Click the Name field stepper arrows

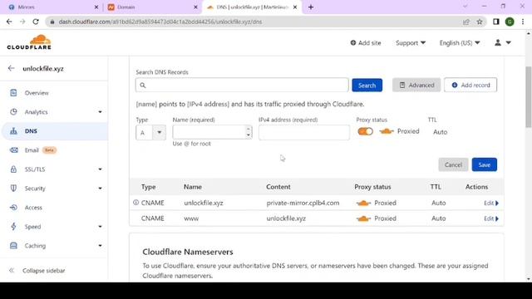tap(249, 132)
